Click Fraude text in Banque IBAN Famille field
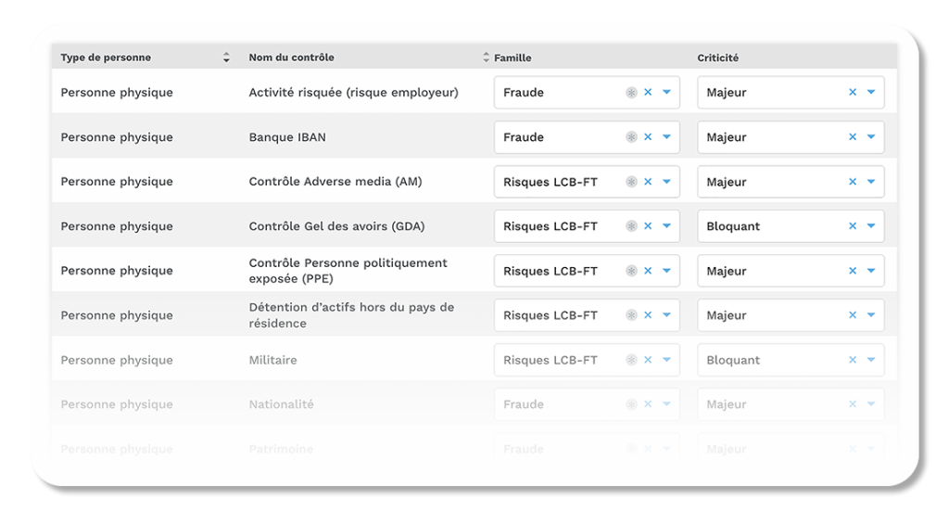949x511 pixels. tap(524, 137)
